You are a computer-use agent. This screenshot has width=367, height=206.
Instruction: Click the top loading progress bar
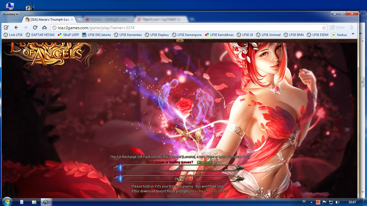(x=180, y=168)
